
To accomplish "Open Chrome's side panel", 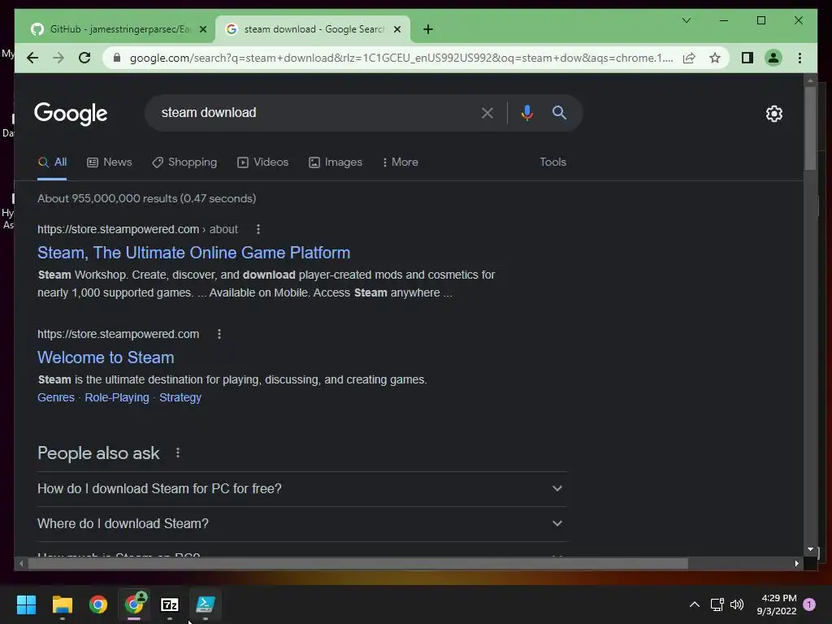I will pyautogui.click(x=747, y=58).
